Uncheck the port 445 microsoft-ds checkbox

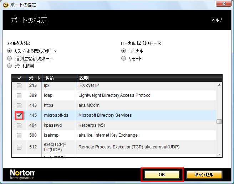(19, 116)
